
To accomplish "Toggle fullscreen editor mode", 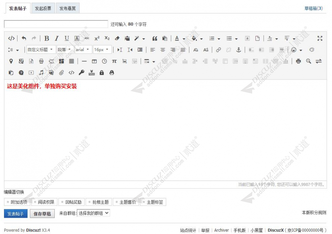I will click(x=320, y=38).
